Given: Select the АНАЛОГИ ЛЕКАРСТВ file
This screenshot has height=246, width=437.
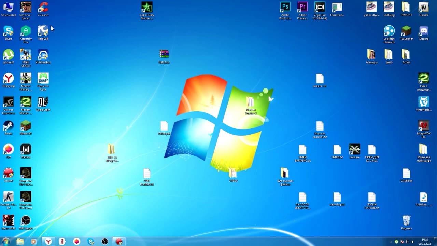Looking at the screenshot, I should click(x=302, y=201).
